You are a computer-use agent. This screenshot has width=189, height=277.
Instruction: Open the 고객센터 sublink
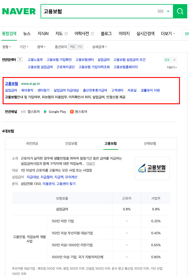tap(117, 90)
